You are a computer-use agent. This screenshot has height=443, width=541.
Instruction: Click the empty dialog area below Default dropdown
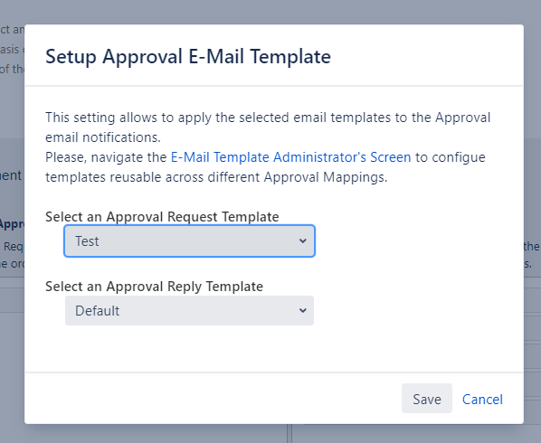pos(274,348)
